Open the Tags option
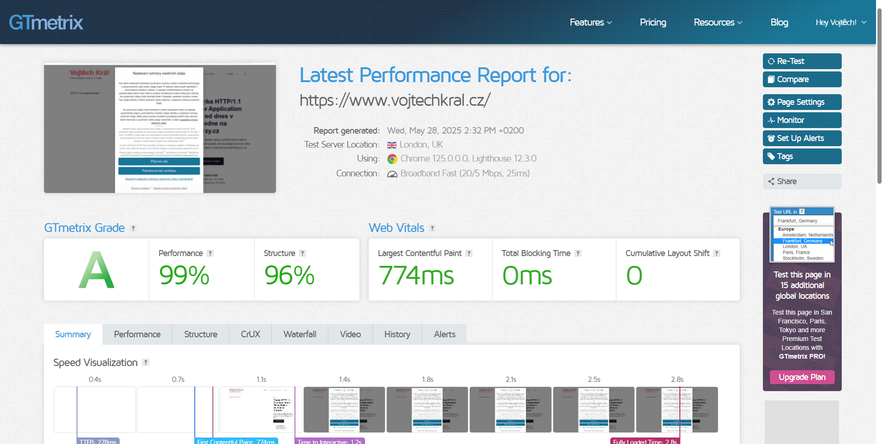Viewport: 883px width, 444px height. click(801, 156)
